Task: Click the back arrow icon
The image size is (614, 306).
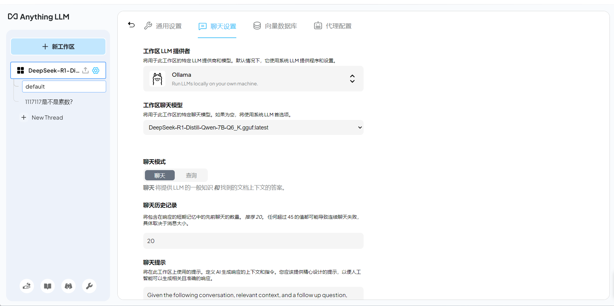Action: coord(131,25)
